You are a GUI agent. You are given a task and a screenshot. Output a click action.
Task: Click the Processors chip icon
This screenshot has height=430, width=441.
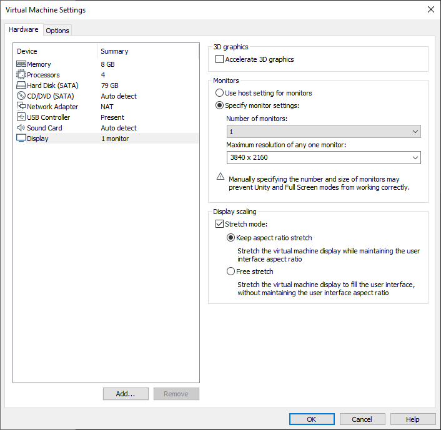[x=21, y=75]
